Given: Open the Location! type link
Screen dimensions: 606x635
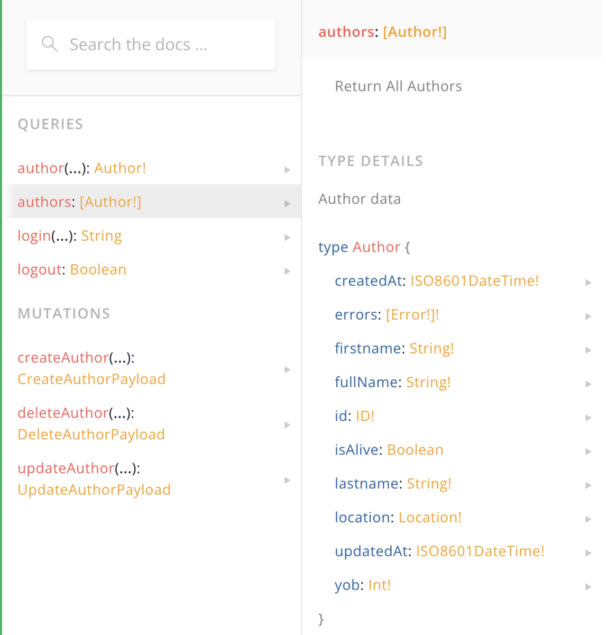Looking at the screenshot, I should [430, 518].
